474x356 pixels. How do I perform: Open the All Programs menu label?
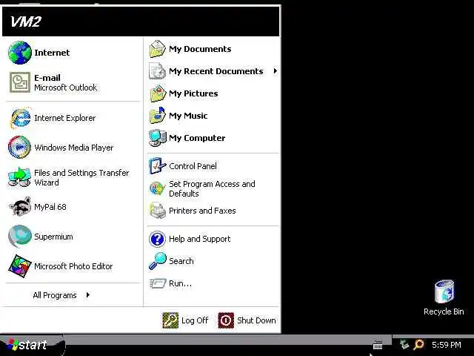(x=55, y=295)
